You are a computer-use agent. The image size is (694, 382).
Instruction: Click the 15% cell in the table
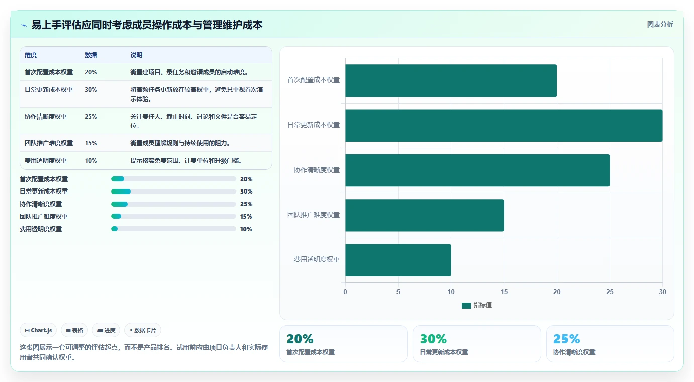click(91, 143)
